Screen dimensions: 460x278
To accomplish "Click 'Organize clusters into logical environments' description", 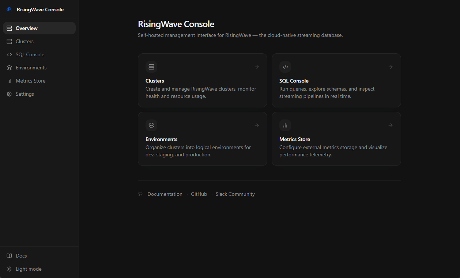I will (x=198, y=151).
